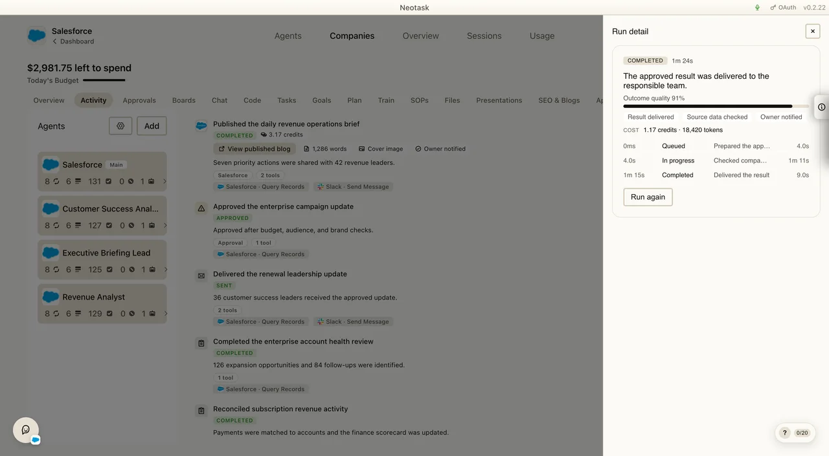Click the View published blog button
The width and height of the screenshot is (829, 456).
(253, 149)
